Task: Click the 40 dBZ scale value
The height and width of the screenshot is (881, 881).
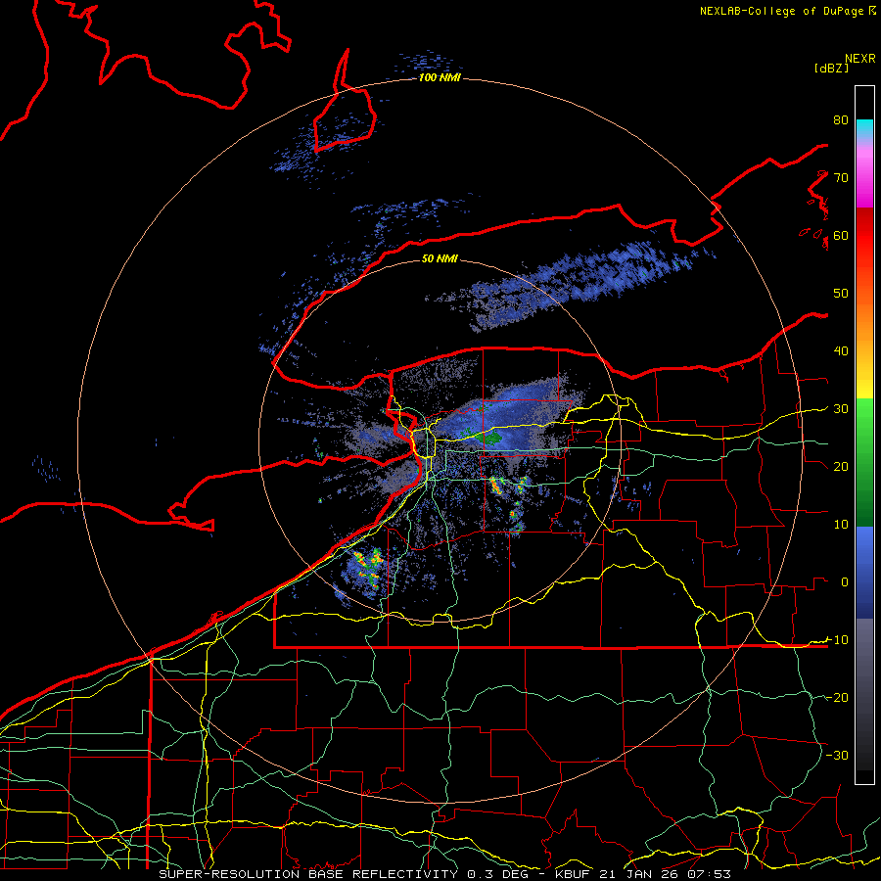Action: click(x=841, y=350)
